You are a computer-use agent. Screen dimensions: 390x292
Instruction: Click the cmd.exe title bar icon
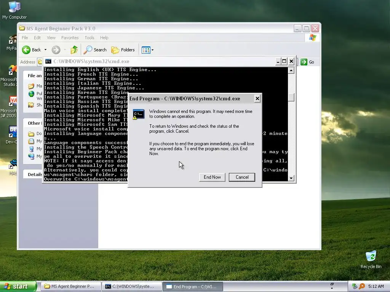coord(48,61)
